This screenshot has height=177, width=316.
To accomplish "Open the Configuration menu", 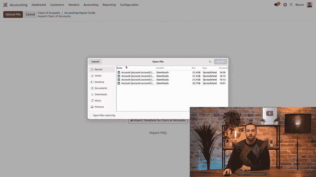I will (129, 5).
